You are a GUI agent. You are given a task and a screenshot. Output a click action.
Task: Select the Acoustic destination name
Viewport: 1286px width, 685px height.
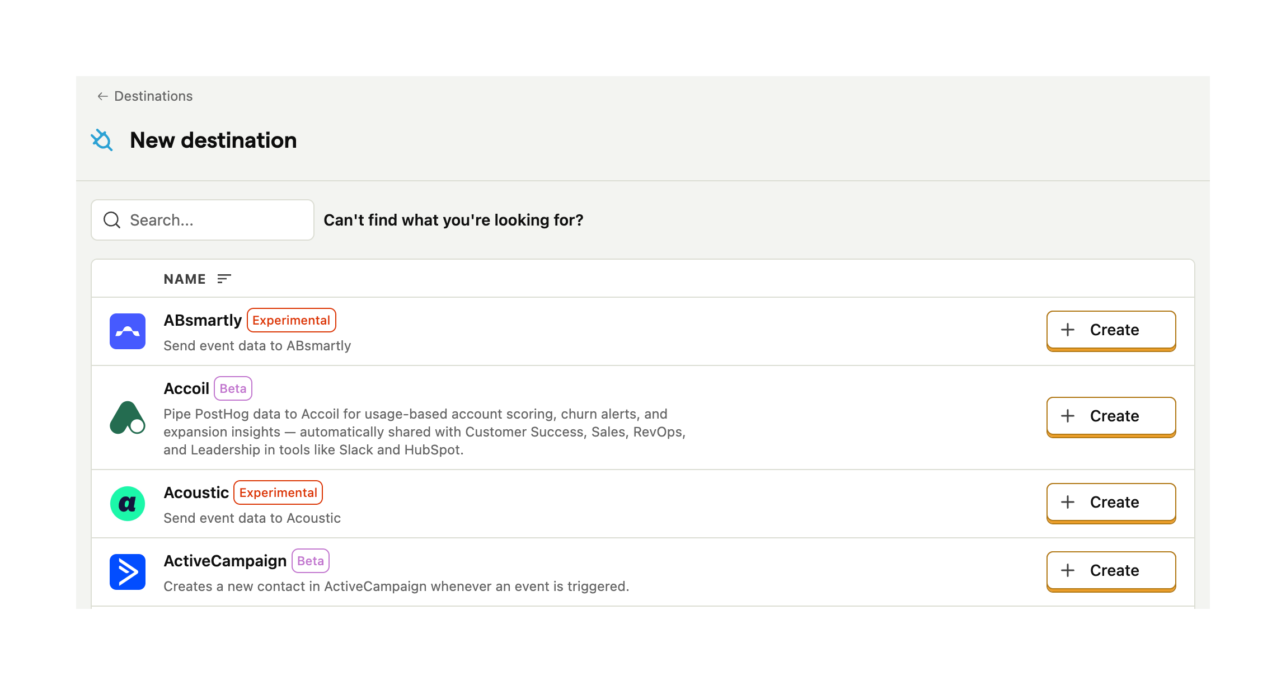pos(196,492)
